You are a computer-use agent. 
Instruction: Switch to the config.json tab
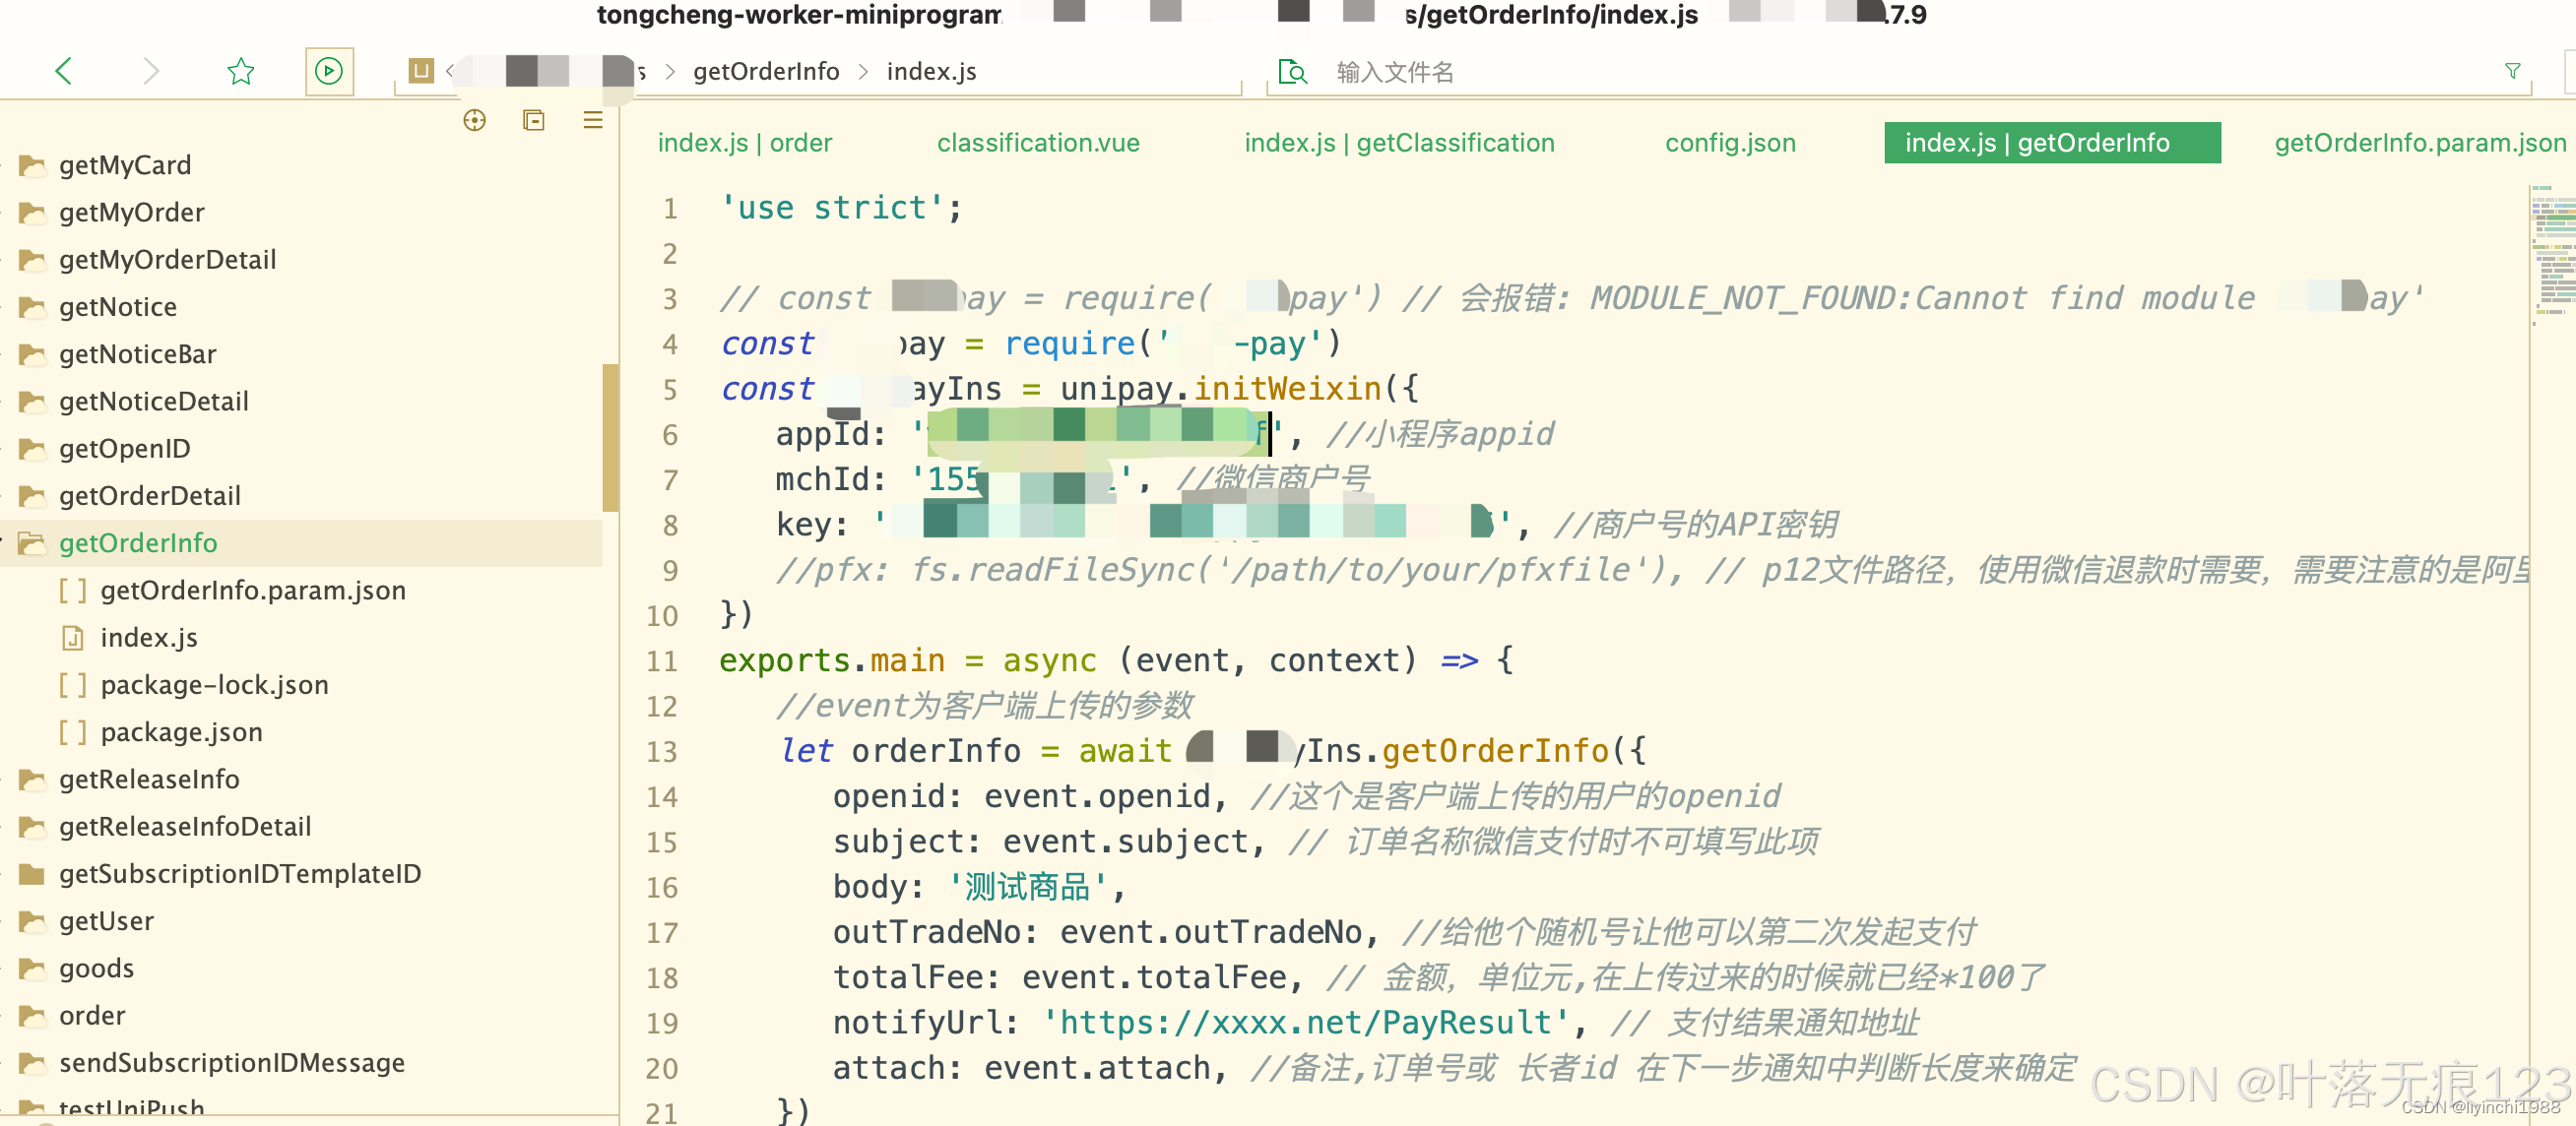tap(1729, 143)
